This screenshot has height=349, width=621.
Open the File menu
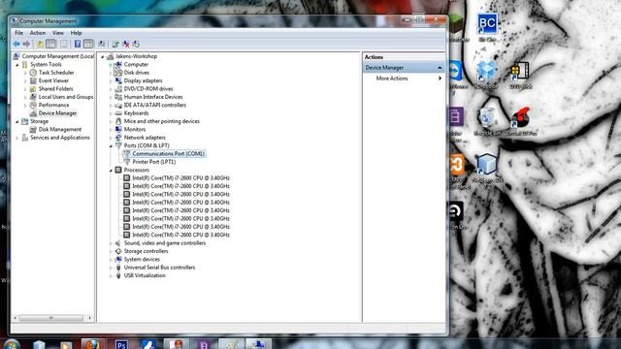pyautogui.click(x=19, y=33)
